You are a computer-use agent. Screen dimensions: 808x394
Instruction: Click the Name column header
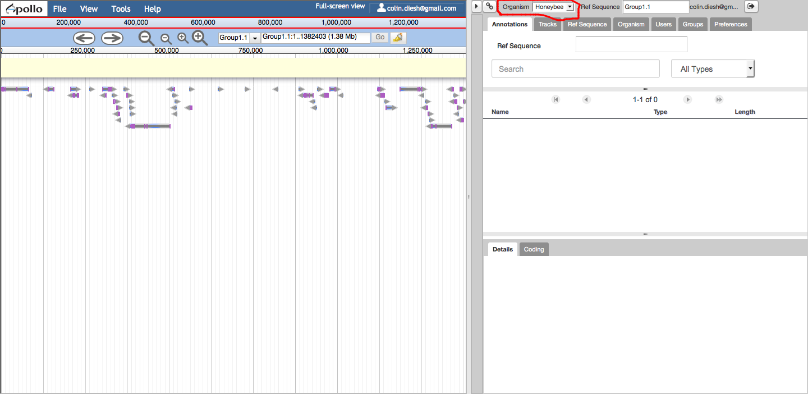point(500,112)
